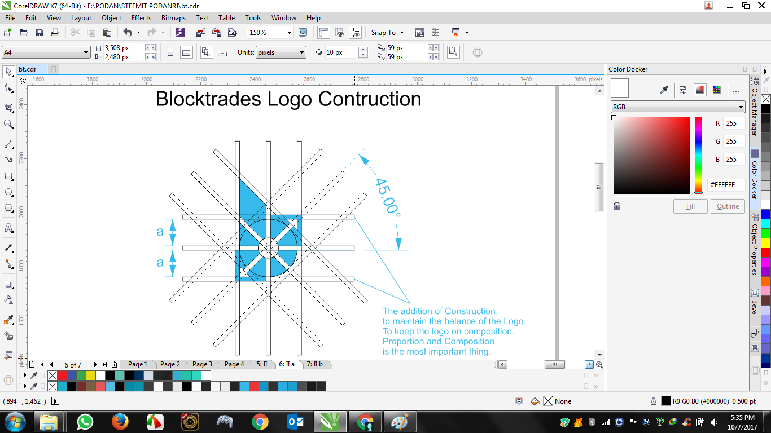The image size is (771, 433).
Task: Click the hex value #FFFFFF field
Action: tap(726, 184)
